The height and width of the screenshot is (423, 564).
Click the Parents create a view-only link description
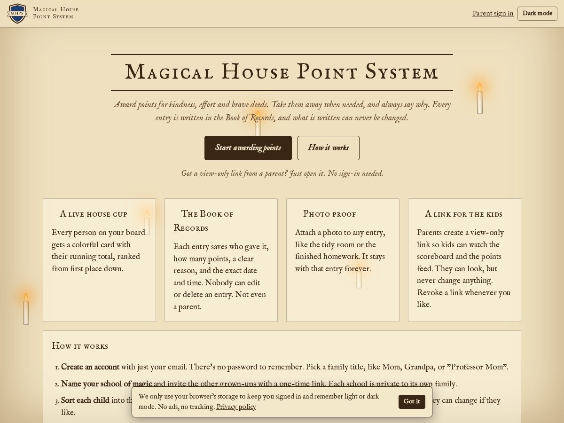[464, 268]
